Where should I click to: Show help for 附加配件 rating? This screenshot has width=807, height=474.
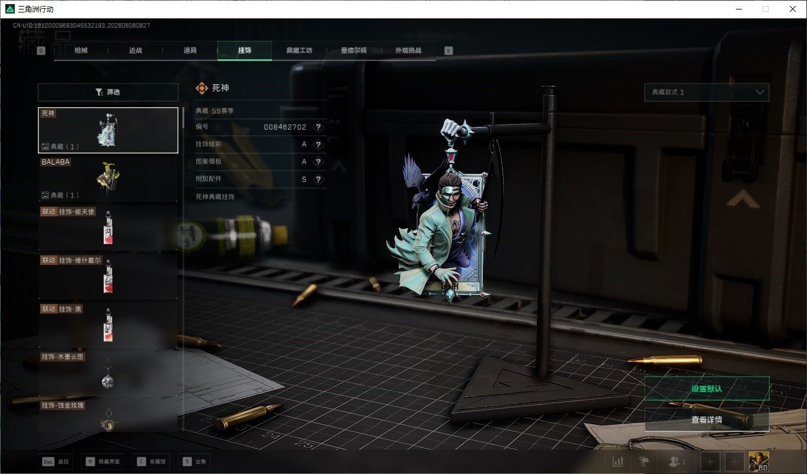pyautogui.click(x=318, y=180)
